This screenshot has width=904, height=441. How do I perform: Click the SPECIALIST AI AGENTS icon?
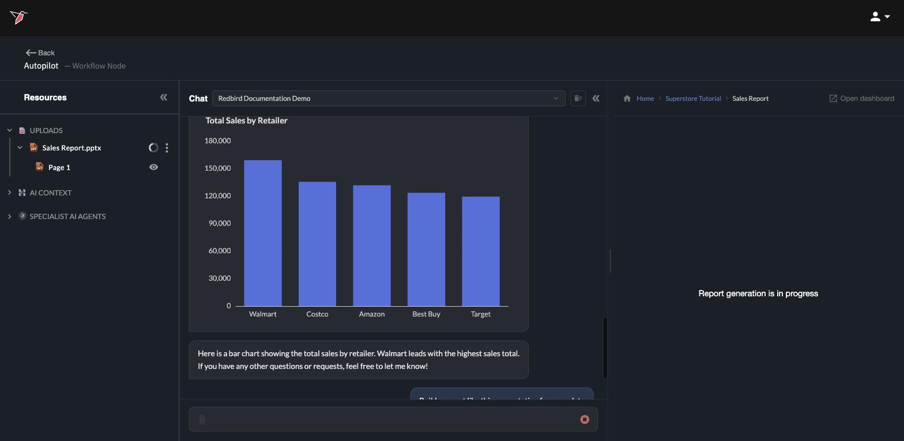22,216
